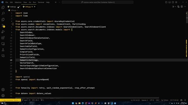Open the Go menu

click(x=30, y=2)
